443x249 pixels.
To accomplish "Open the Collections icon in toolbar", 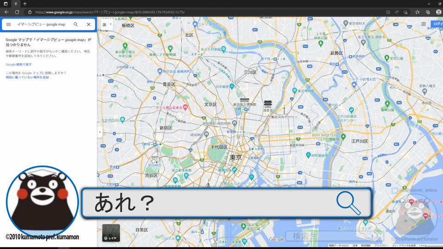I will (428, 12).
